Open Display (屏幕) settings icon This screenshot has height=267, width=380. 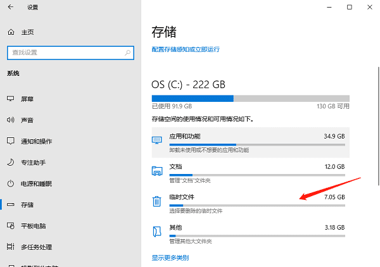[x=11, y=99]
